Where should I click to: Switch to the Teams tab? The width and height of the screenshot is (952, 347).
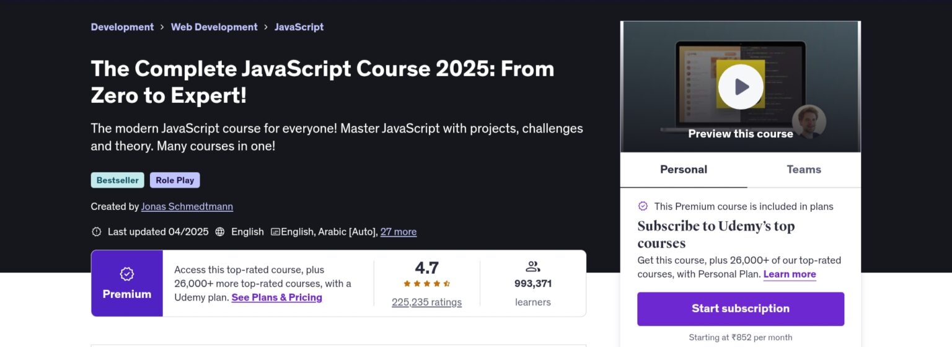[x=803, y=169]
